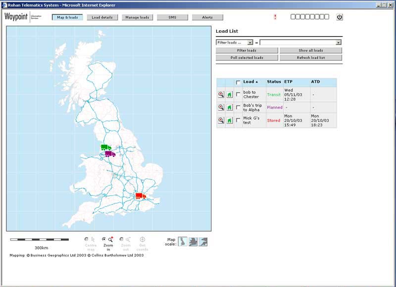Viewport: 396px width, 287px height.
Task: Click the power logout icon
Action: pyautogui.click(x=339, y=17)
